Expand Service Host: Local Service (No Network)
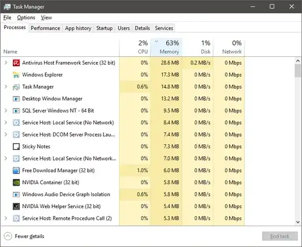This screenshot has height=247, width=302. coord(6,122)
